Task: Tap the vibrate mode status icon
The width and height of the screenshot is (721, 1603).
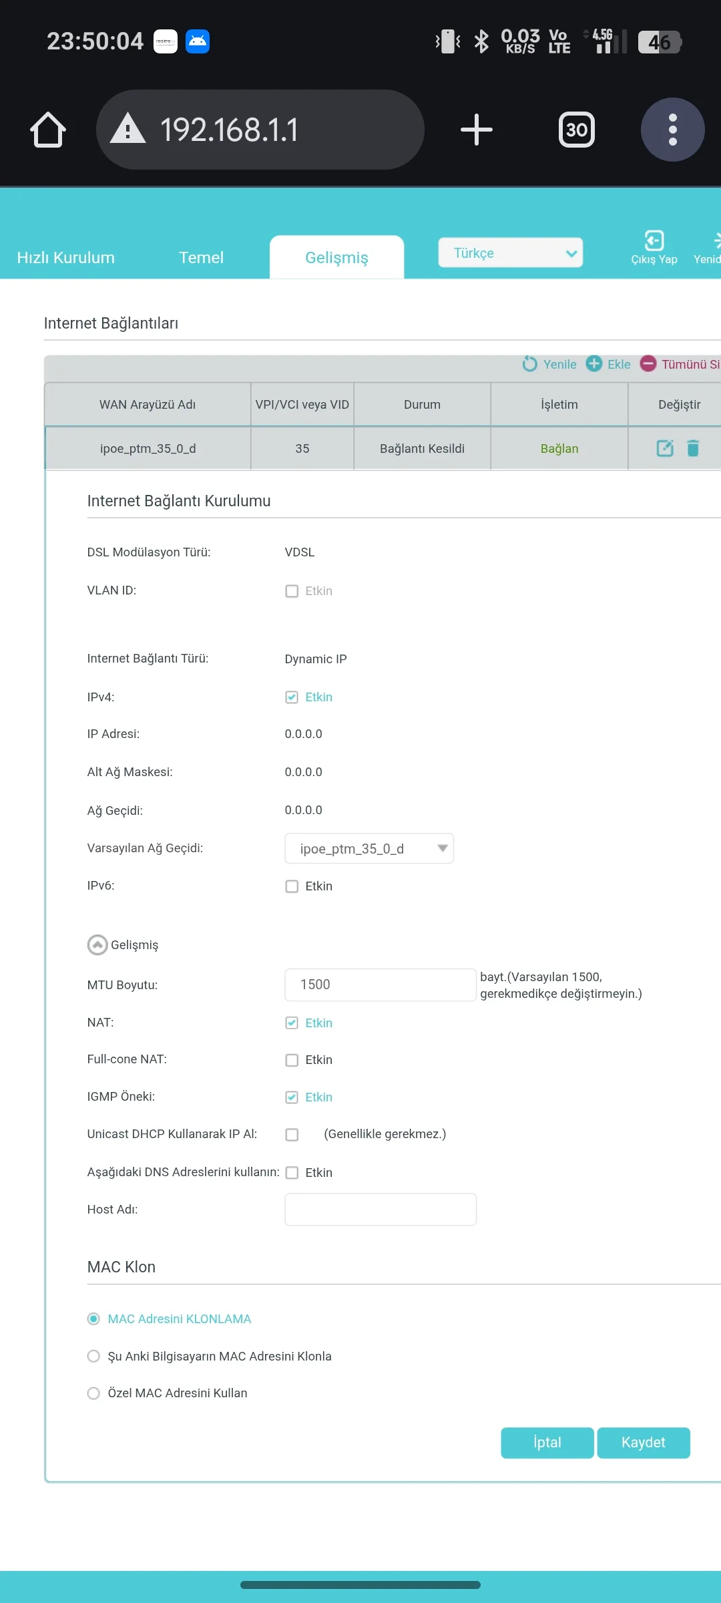Action: click(448, 41)
